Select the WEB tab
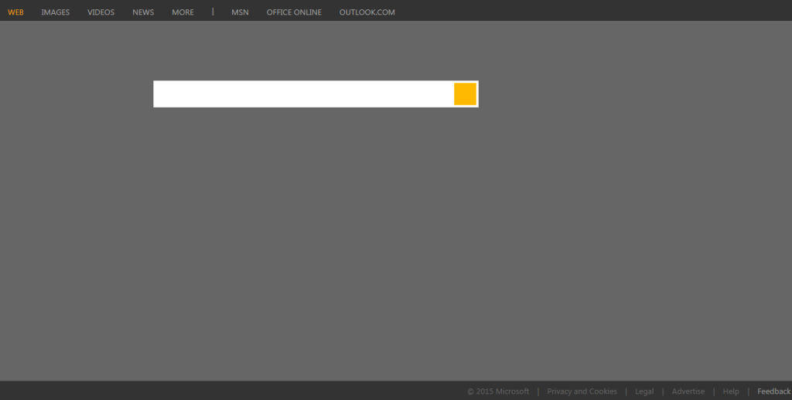The image size is (792, 400). [15, 12]
